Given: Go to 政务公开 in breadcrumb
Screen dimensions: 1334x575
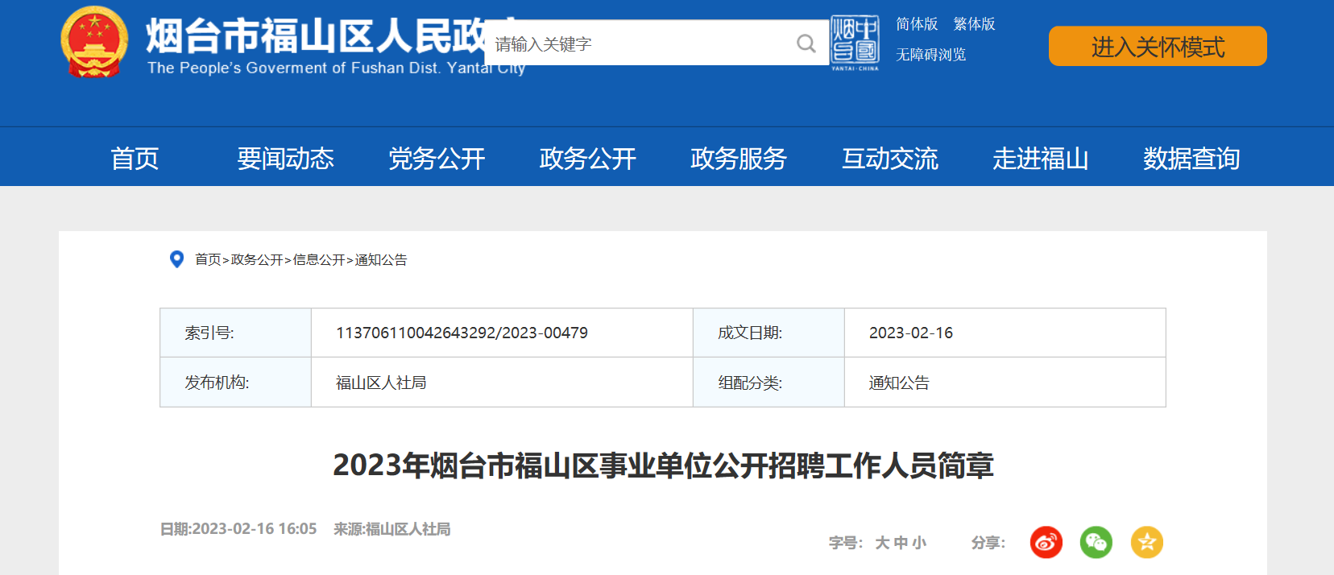Looking at the screenshot, I should (257, 259).
